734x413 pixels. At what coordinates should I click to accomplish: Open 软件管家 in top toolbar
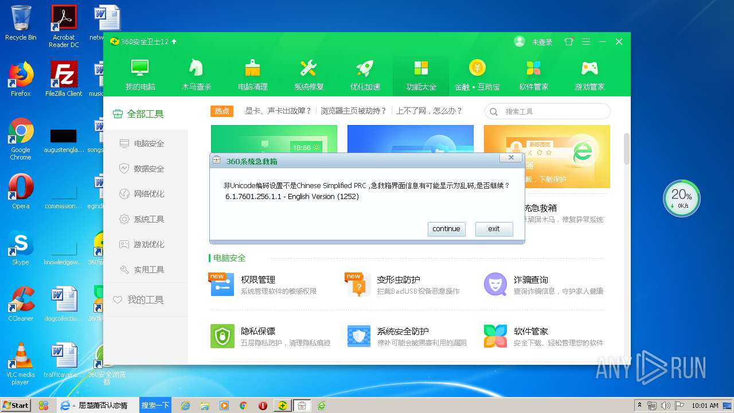(533, 75)
